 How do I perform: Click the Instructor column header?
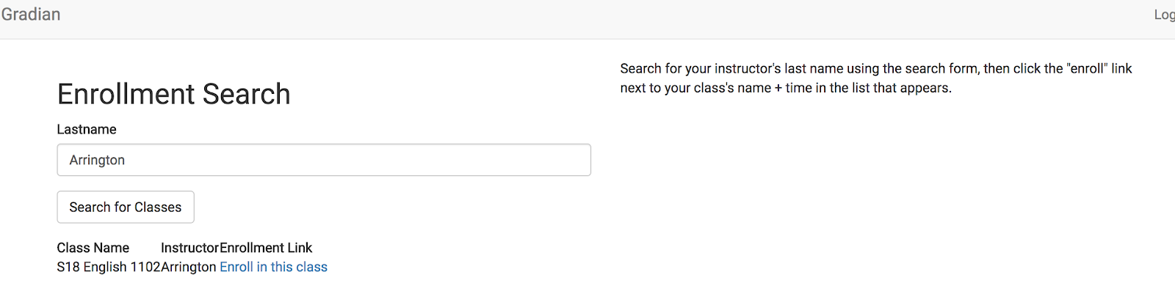click(190, 248)
